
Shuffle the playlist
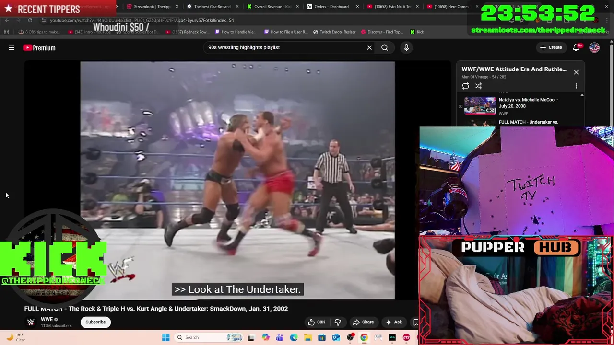[x=478, y=86]
